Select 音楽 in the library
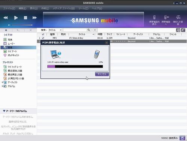 (18, 48)
